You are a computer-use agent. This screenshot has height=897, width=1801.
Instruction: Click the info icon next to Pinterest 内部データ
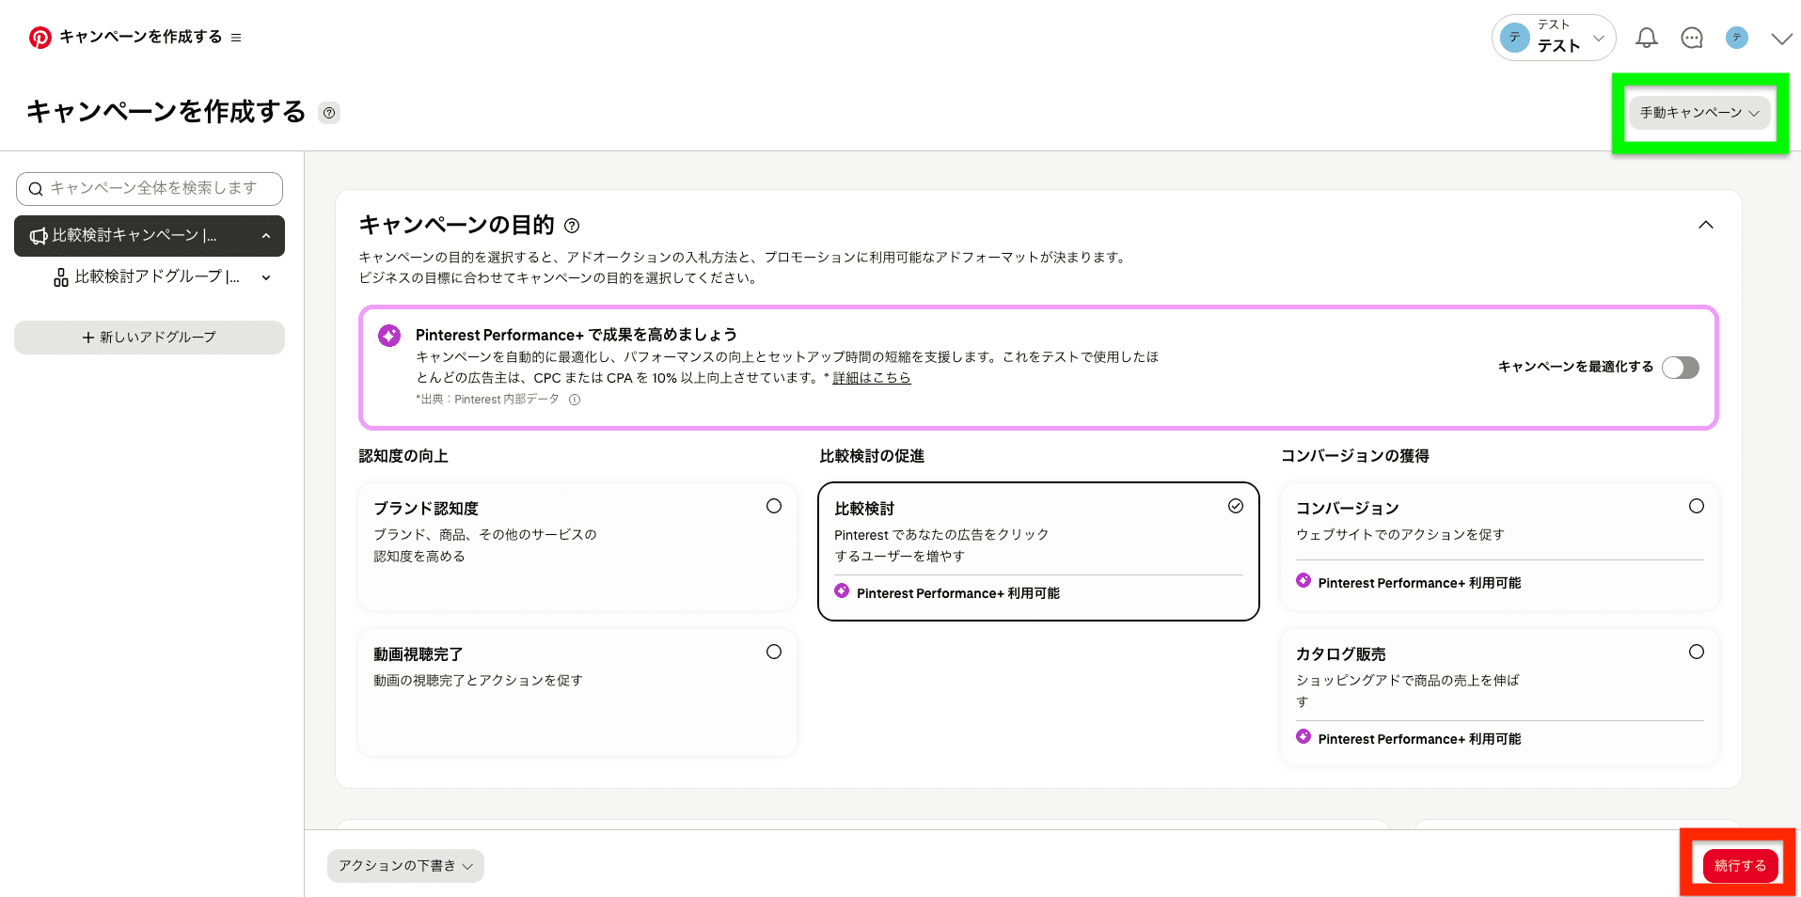click(575, 400)
